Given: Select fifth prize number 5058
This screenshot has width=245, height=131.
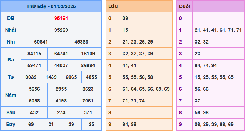Looking at the screenshot, I should [34, 101].
